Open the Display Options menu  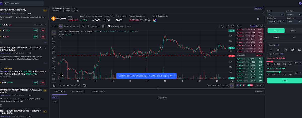(116, 26)
